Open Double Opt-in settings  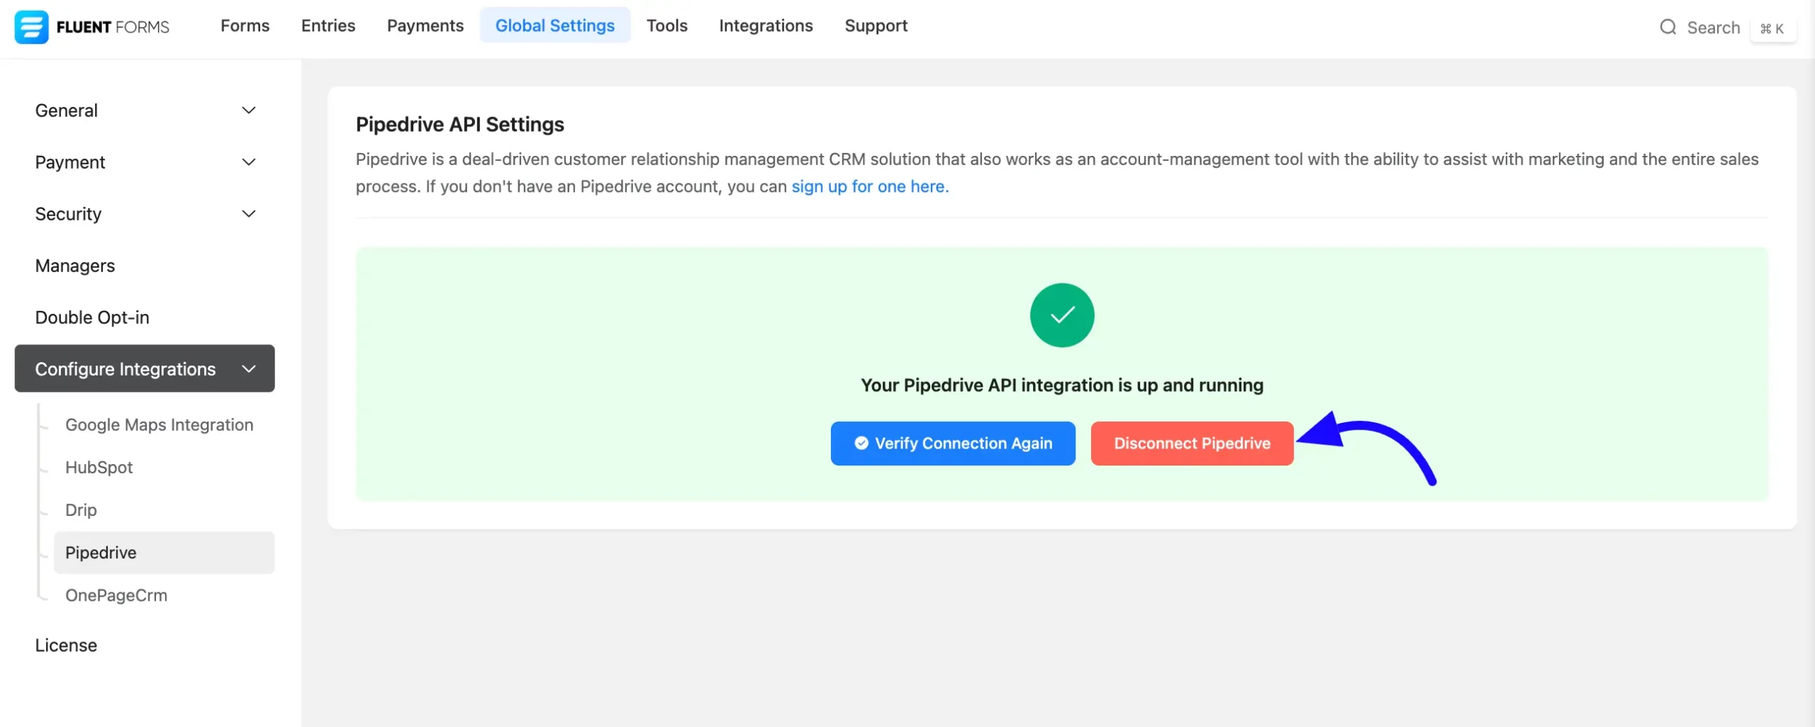92,317
